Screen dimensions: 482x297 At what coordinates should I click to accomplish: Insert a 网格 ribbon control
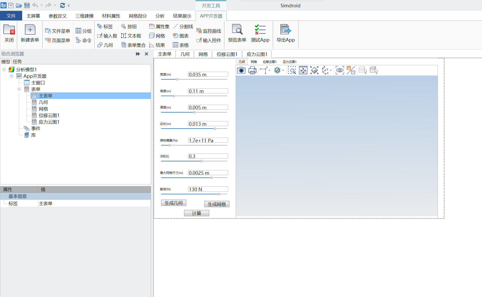coord(157,36)
